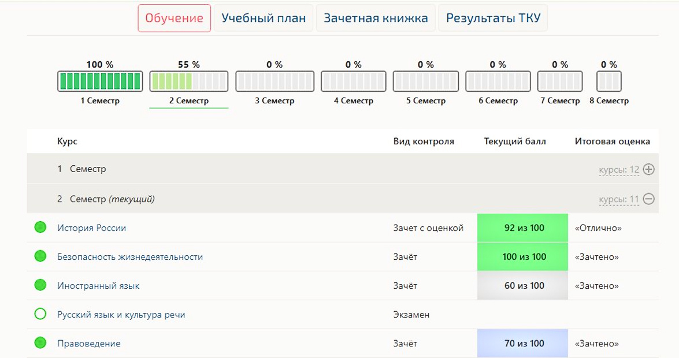Open the Правоведение course
This screenshot has height=358, width=679.
[89, 344]
